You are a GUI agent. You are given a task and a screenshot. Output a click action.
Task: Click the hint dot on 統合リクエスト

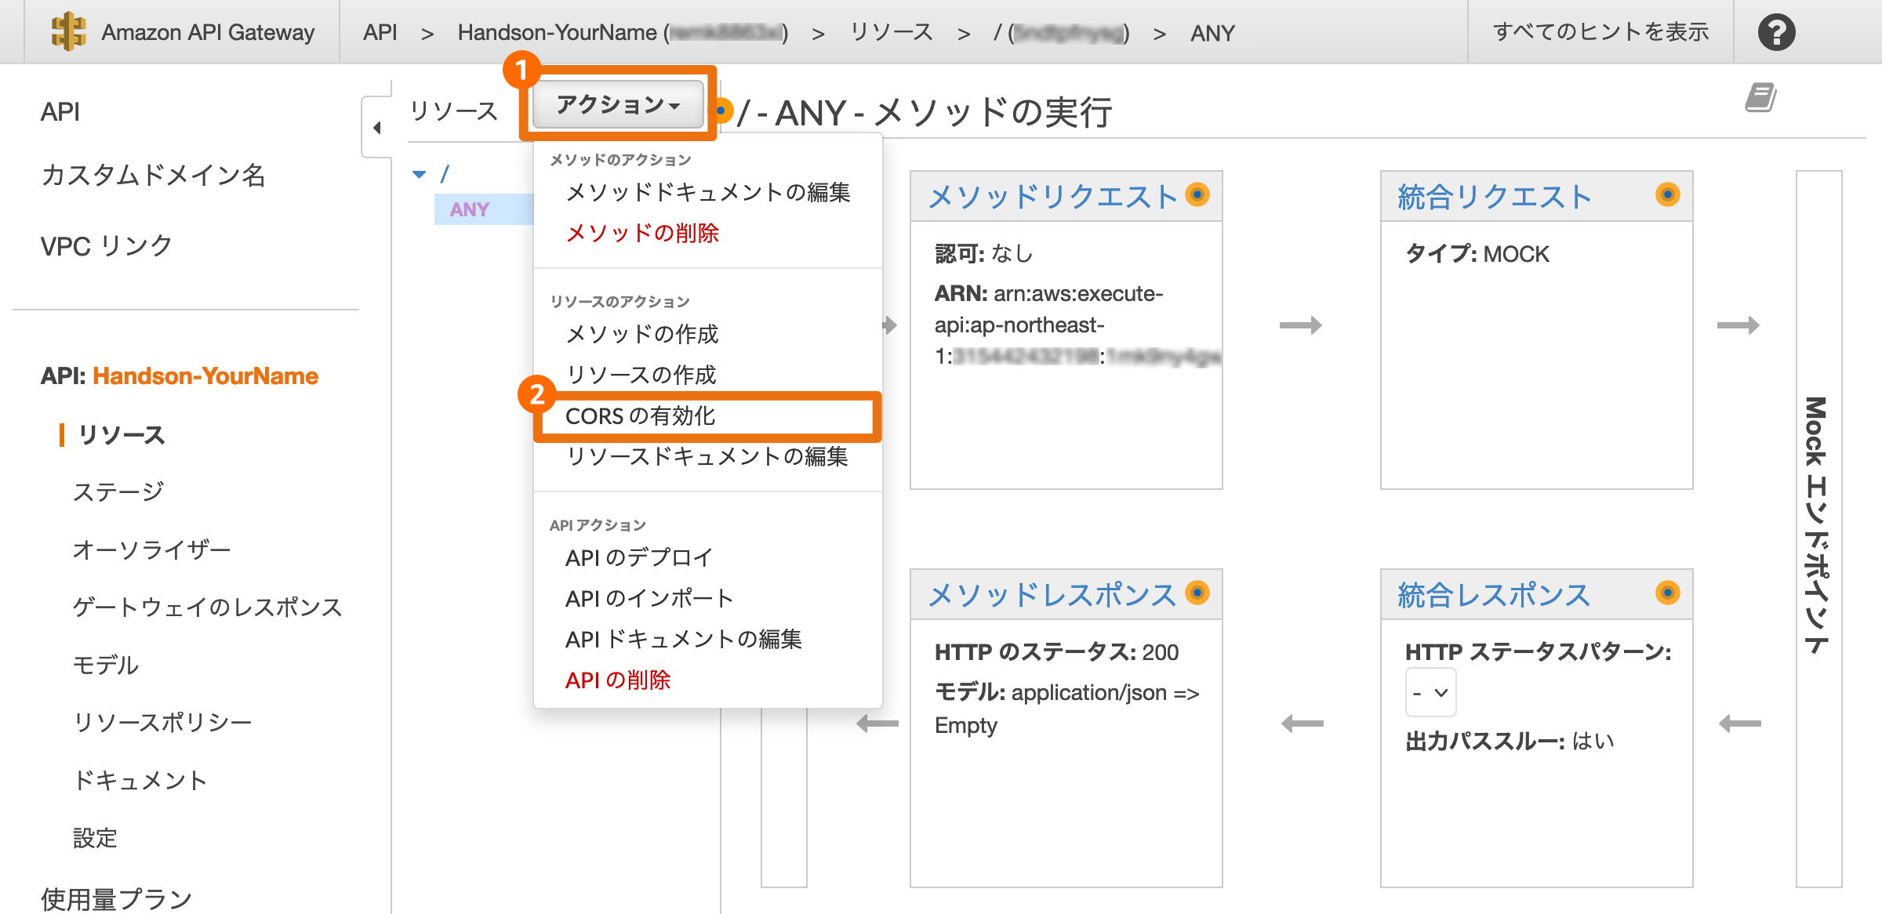(x=1668, y=194)
